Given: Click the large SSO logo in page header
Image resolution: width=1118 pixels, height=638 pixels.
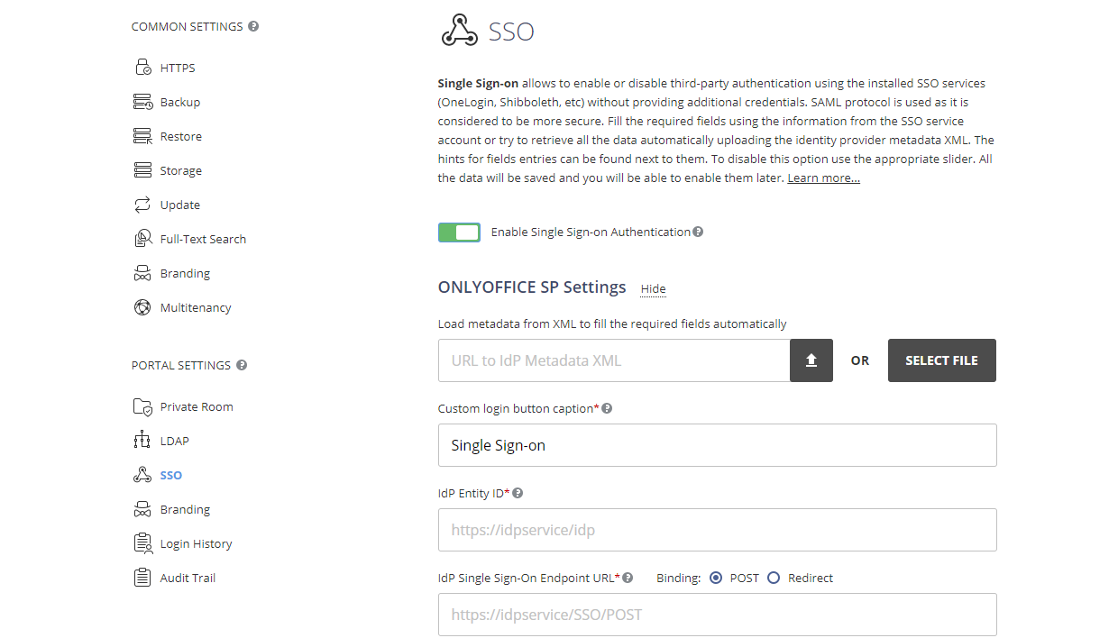Looking at the screenshot, I should 459,31.
